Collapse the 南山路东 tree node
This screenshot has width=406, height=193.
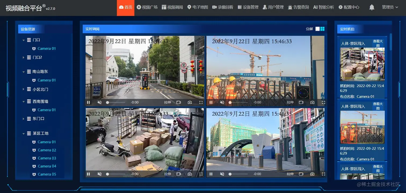(24, 72)
